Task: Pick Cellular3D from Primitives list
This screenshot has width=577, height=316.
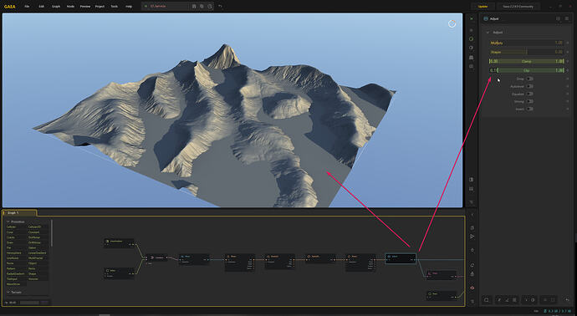Action: (34, 227)
